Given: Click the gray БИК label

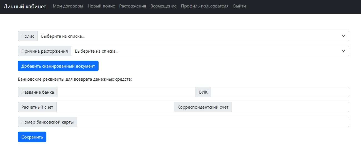Looking at the screenshot, I should pyautogui.click(x=203, y=92).
